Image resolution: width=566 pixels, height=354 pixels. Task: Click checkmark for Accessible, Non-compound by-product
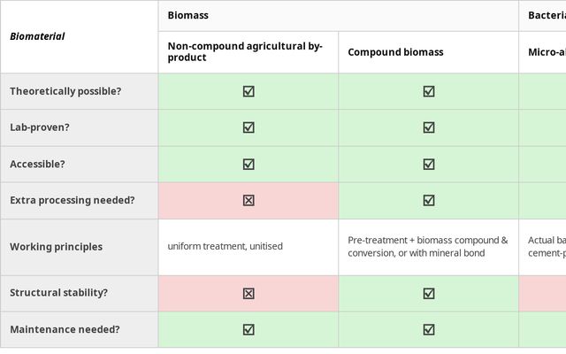point(249,164)
